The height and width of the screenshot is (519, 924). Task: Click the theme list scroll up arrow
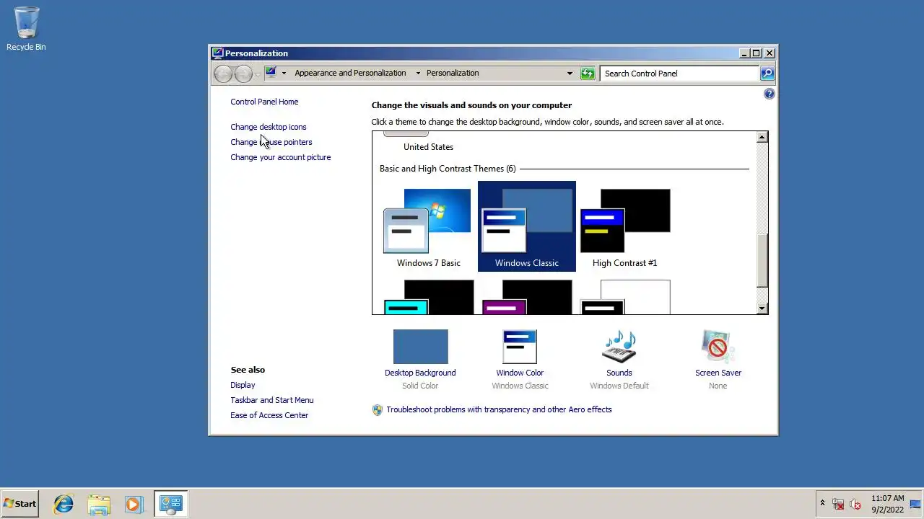(762, 137)
